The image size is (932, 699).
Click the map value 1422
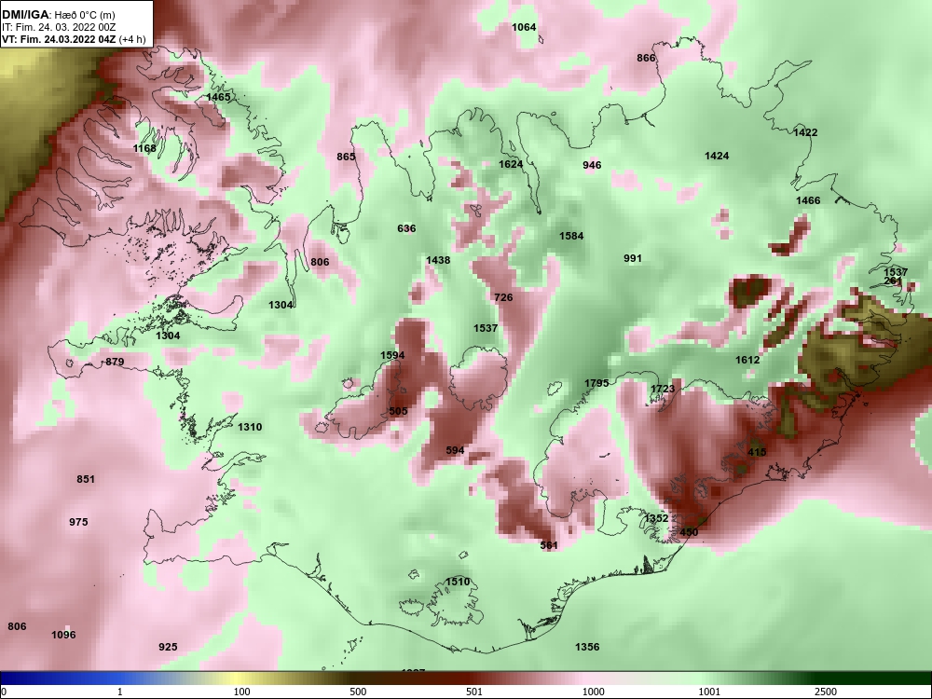click(x=805, y=132)
